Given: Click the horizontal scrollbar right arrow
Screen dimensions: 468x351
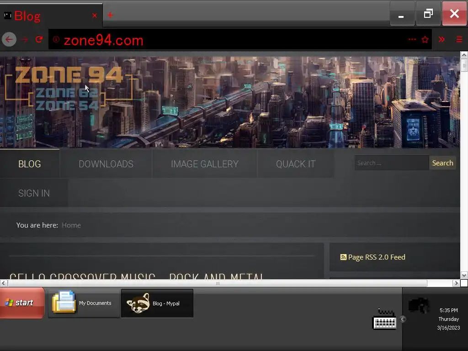Looking at the screenshot, I should [456, 283].
